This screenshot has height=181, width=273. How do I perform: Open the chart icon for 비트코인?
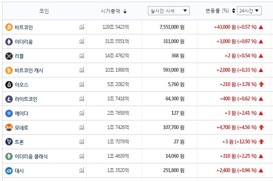click(82, 27)
